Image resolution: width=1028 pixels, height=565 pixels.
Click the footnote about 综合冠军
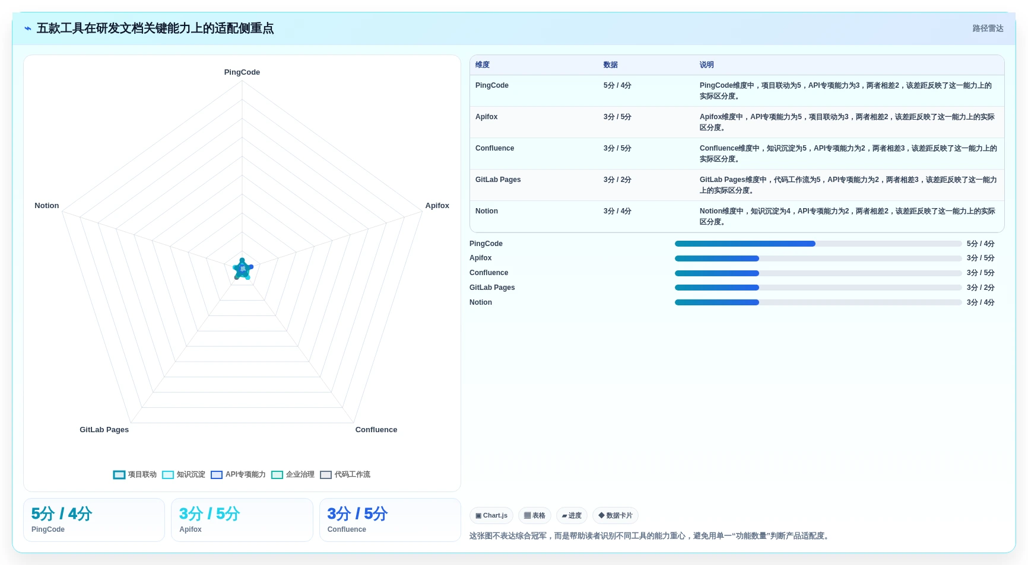pyautogui.click(x=650, y=536)
